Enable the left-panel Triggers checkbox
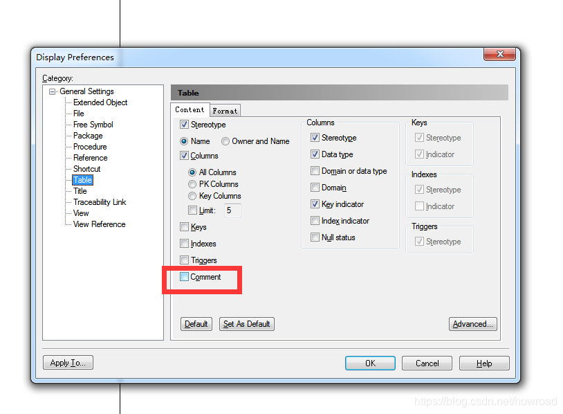 pos(184,260)
